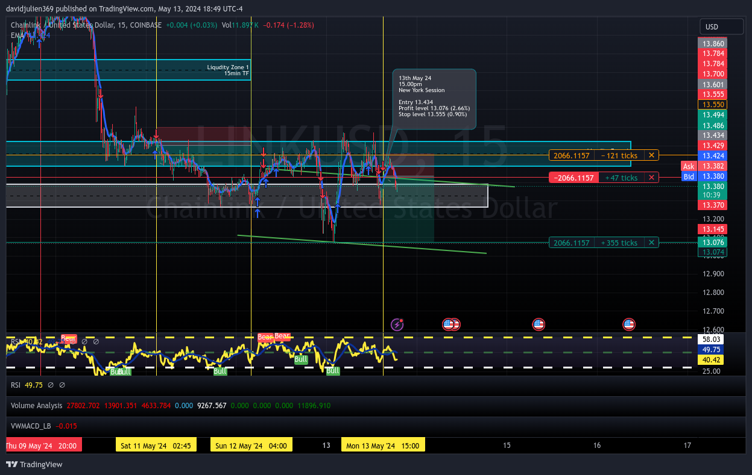The height and width of the screenshot is (475, 752).
Task: Click the 13.382 ask price label
Action: (x=712, y=166)
